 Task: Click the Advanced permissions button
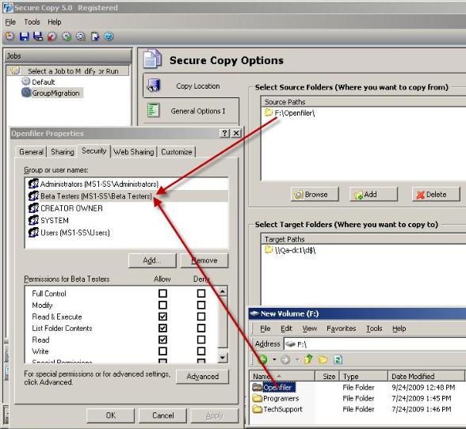202,377
